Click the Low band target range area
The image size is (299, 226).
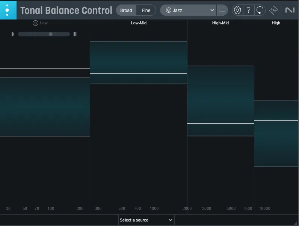45,106
